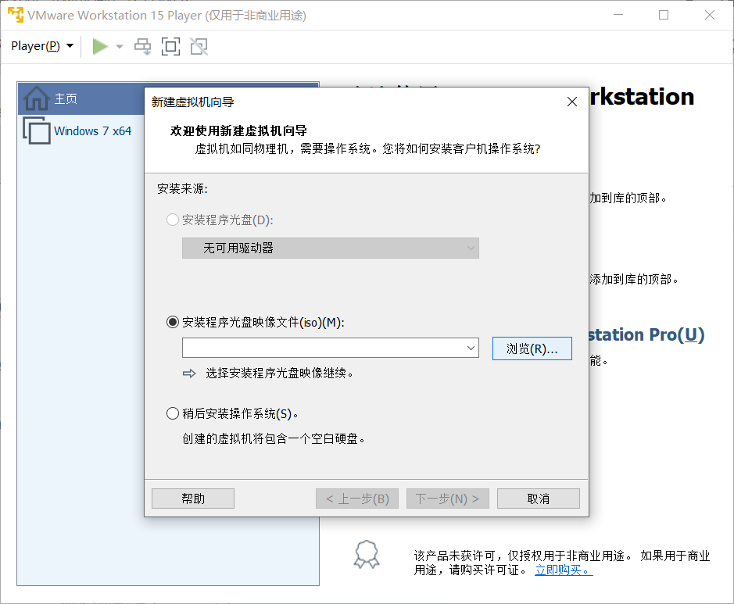Click the text 创建的虚拟机将包含一个空白硬盘
Image resolution: width=734 pixels, height=604 pixels.
(x=274, y=439)
